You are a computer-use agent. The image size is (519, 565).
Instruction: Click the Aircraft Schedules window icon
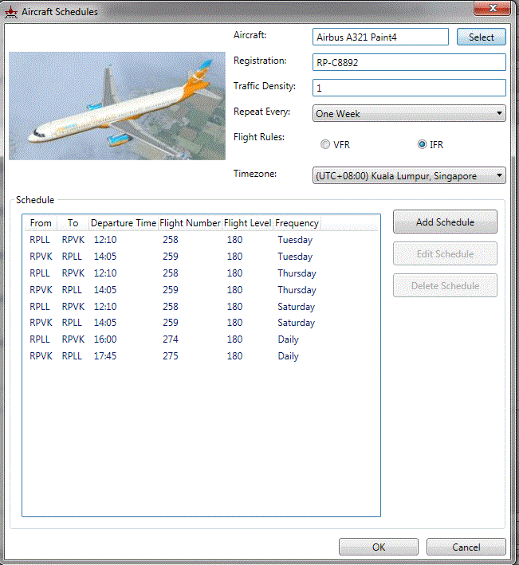11,12
